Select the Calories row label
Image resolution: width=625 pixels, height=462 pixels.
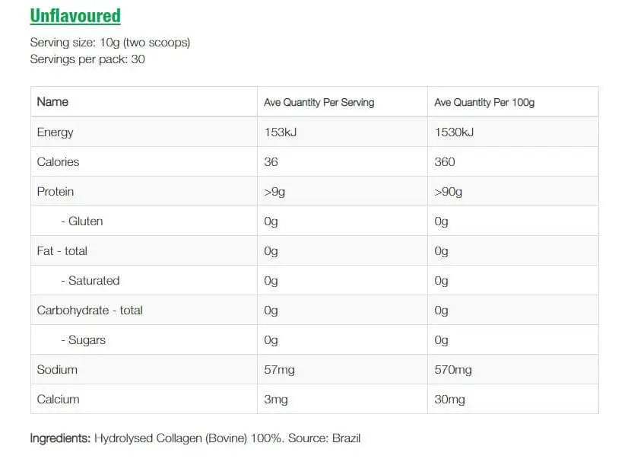pyautogui.click(x=58, y=162)
